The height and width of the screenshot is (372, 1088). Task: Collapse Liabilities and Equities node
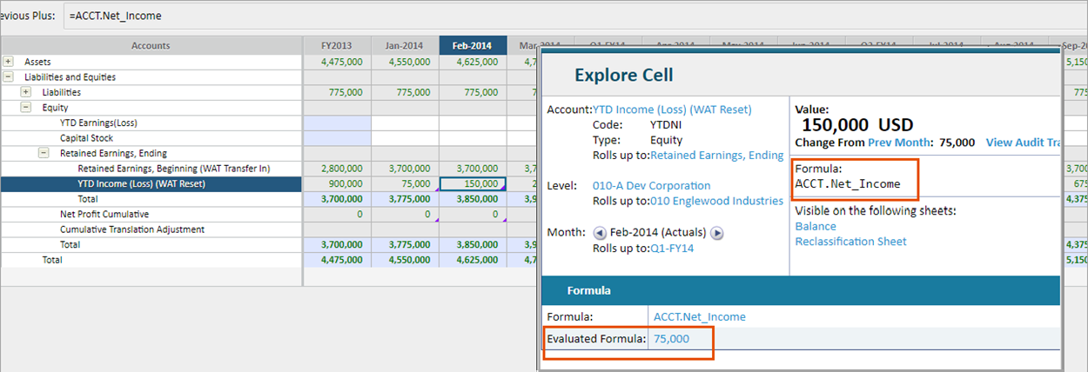point(9,77)
